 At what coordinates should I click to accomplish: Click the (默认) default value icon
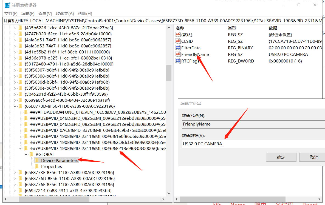tap(178, 35)
